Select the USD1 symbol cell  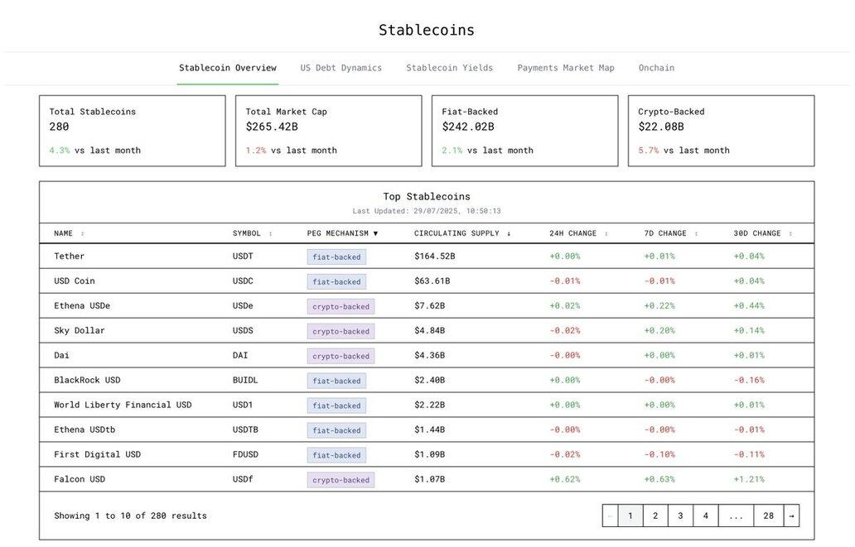243,405
